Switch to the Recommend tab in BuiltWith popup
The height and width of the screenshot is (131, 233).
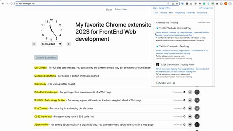(202, 13)
